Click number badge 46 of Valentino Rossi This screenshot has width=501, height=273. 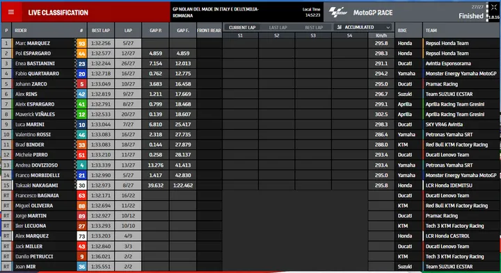pos(82,135)
